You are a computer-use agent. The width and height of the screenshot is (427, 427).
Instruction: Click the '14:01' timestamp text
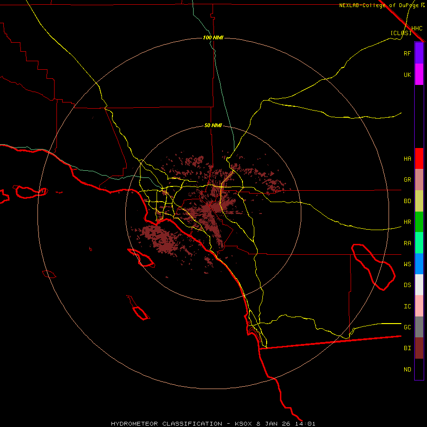305,424
